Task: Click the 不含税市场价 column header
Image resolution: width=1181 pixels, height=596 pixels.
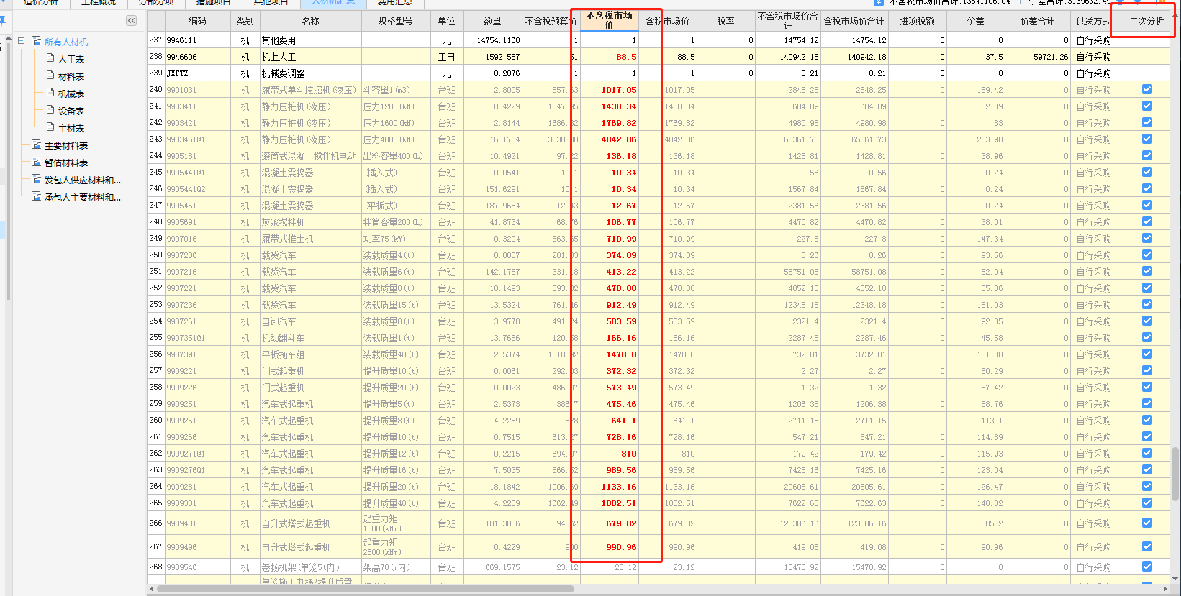Action: 609,21
